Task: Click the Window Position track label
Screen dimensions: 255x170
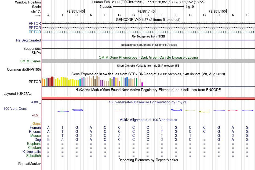Action: point(28,2)
